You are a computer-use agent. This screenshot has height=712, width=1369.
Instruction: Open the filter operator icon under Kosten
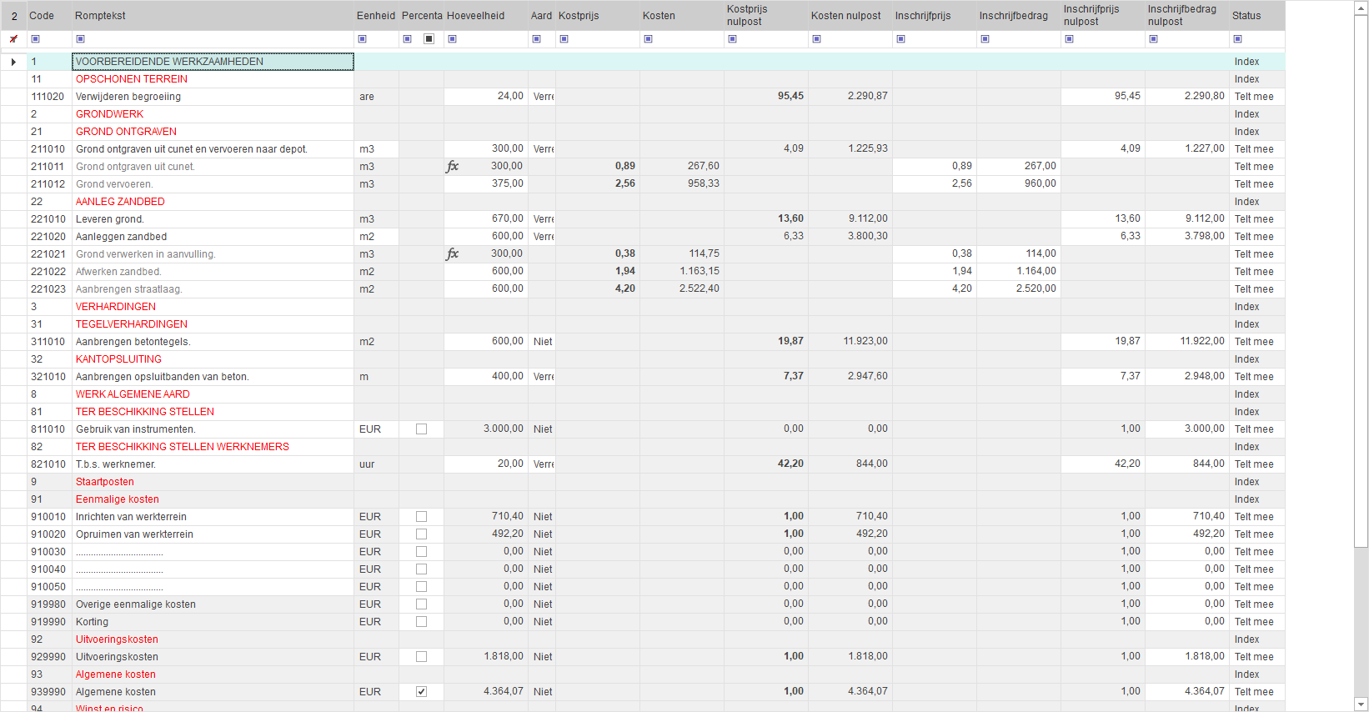point(648,39)
